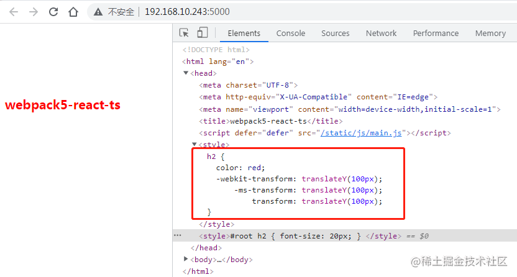Screen dimensions: 517x277
Task: Collapse the head element triangle
Action: pyautogui.click(x=186, y=73)
